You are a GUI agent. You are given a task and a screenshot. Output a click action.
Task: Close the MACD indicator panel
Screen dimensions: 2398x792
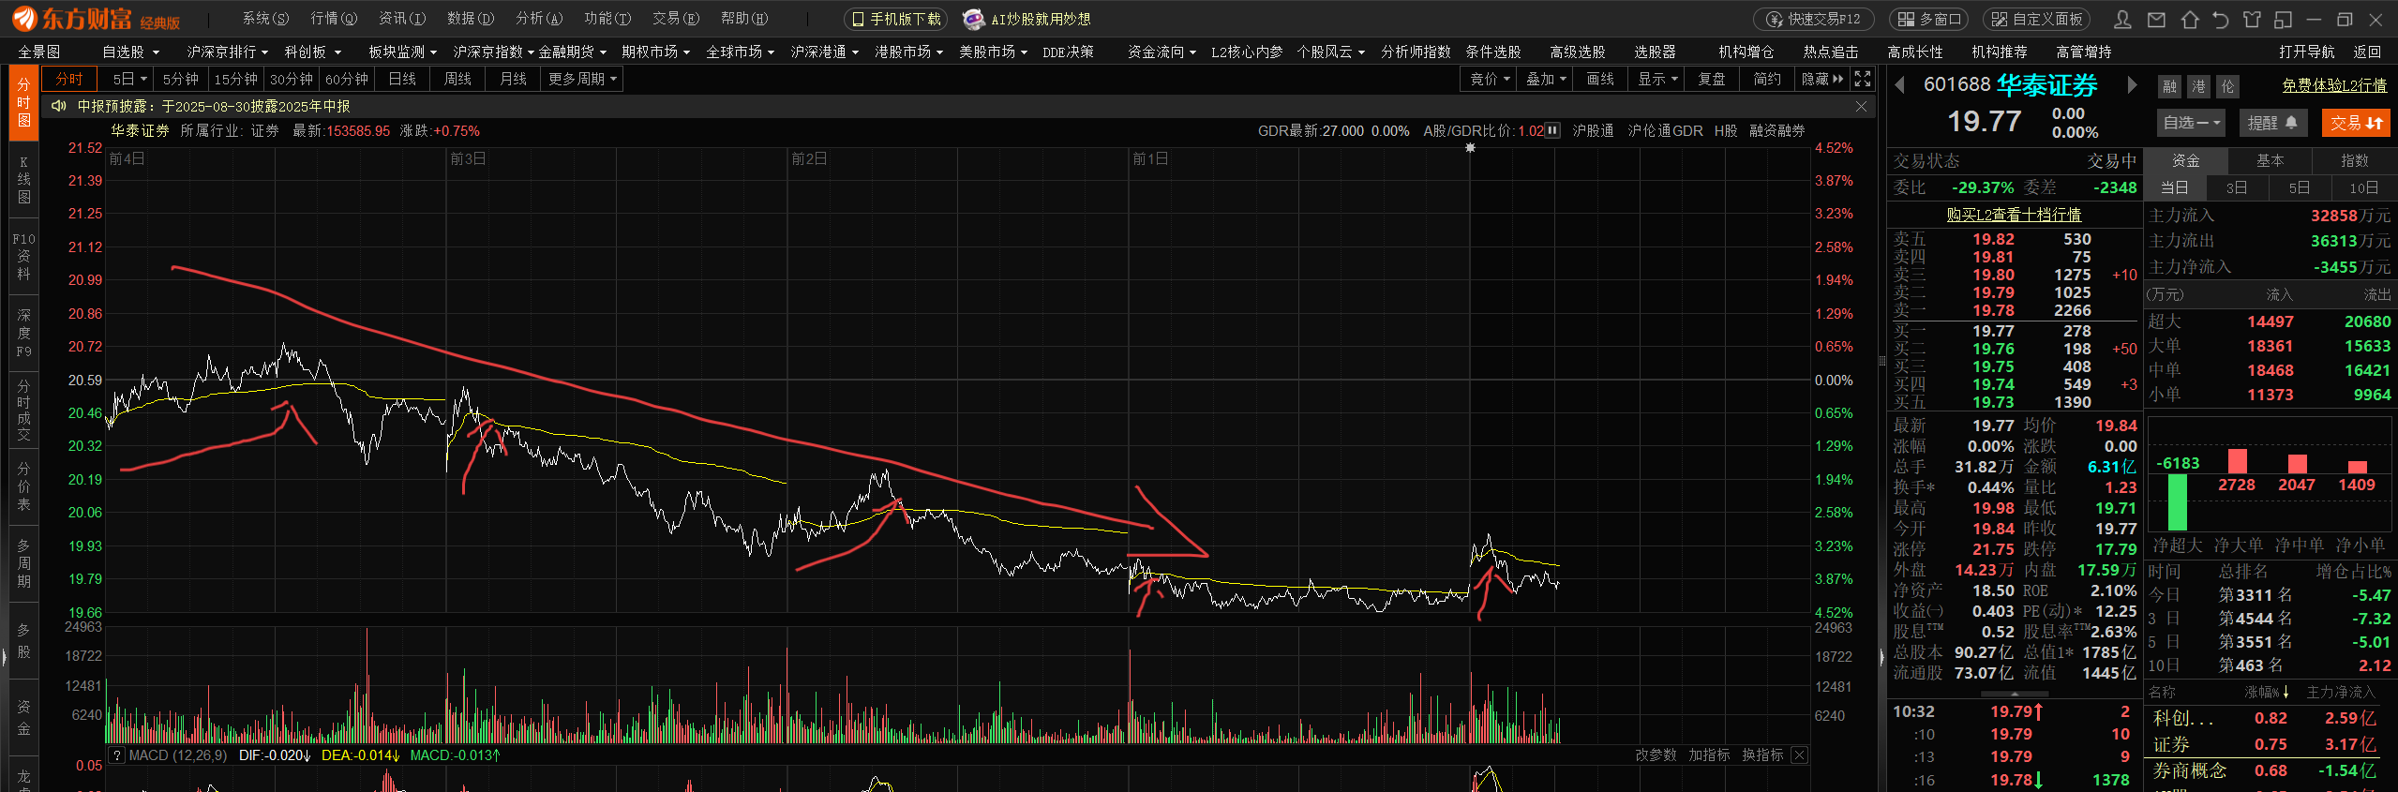click(x=1799, y=755)
